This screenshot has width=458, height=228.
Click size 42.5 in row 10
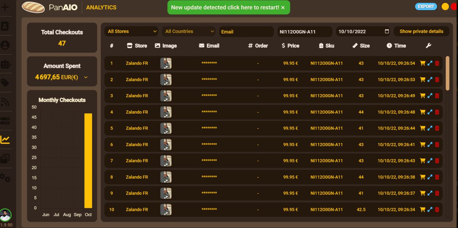click(x=361, y=209)
